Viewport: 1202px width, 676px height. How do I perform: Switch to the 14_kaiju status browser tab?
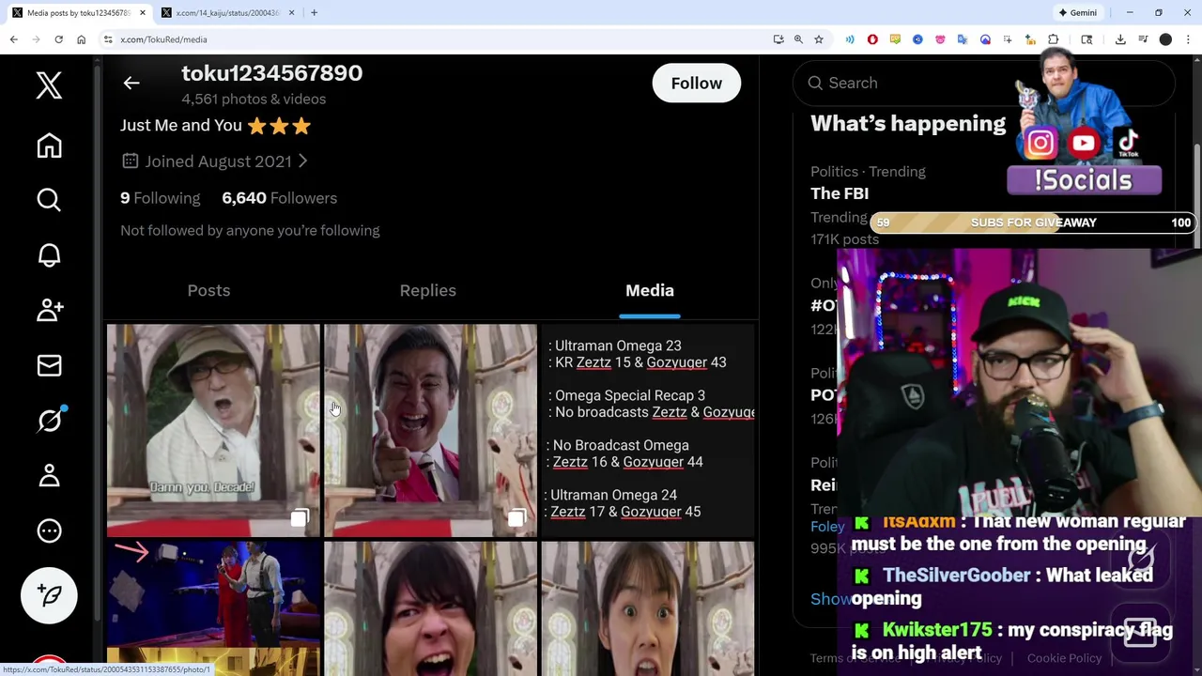[228, 12]
